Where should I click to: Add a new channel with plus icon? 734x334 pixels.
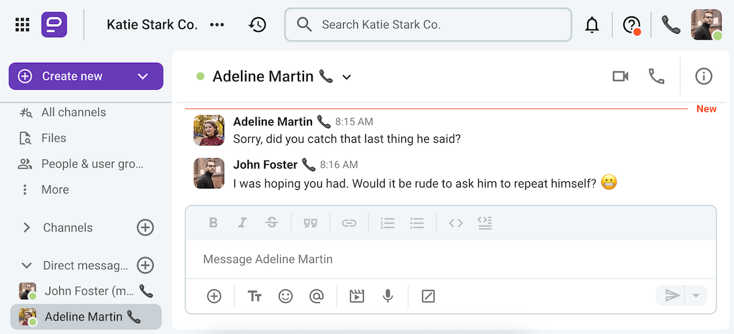point(145,228)
